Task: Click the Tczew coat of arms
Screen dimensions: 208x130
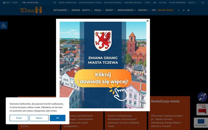Action: [x=103, y=41]
